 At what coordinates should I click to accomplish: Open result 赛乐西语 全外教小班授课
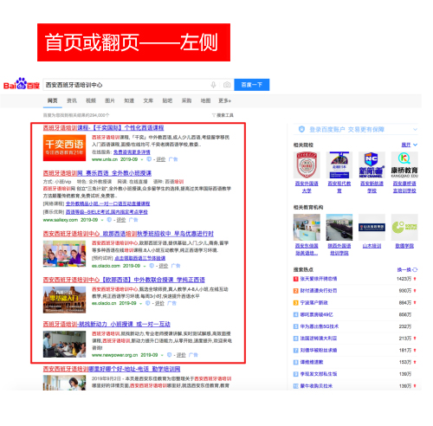click(97, 173)
